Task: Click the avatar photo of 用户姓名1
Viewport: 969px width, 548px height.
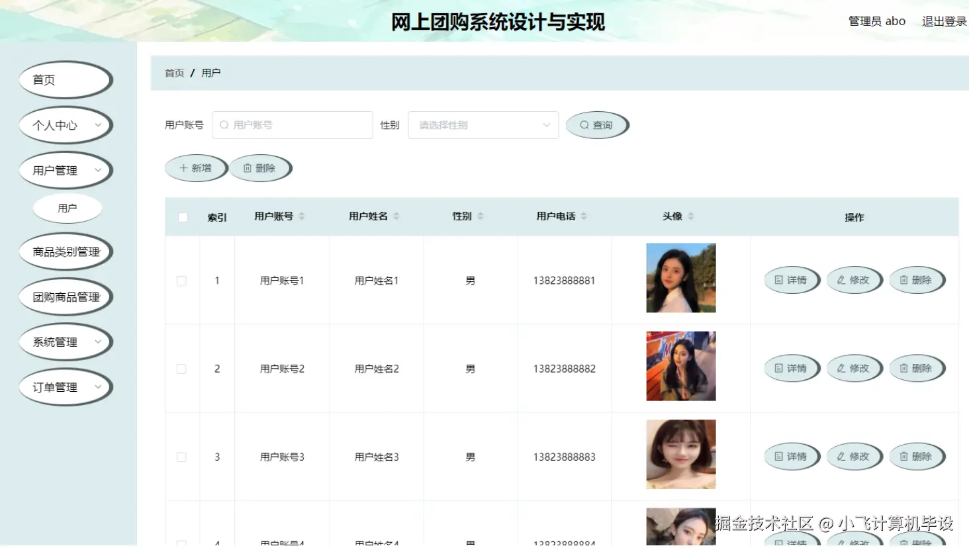Action: click(x=681, y=278)
